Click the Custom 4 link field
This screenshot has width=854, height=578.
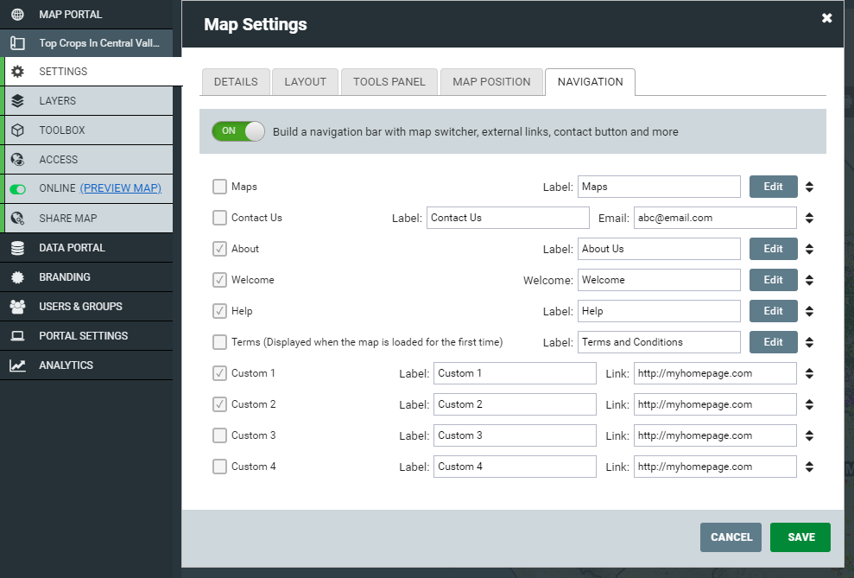(715, 467)
